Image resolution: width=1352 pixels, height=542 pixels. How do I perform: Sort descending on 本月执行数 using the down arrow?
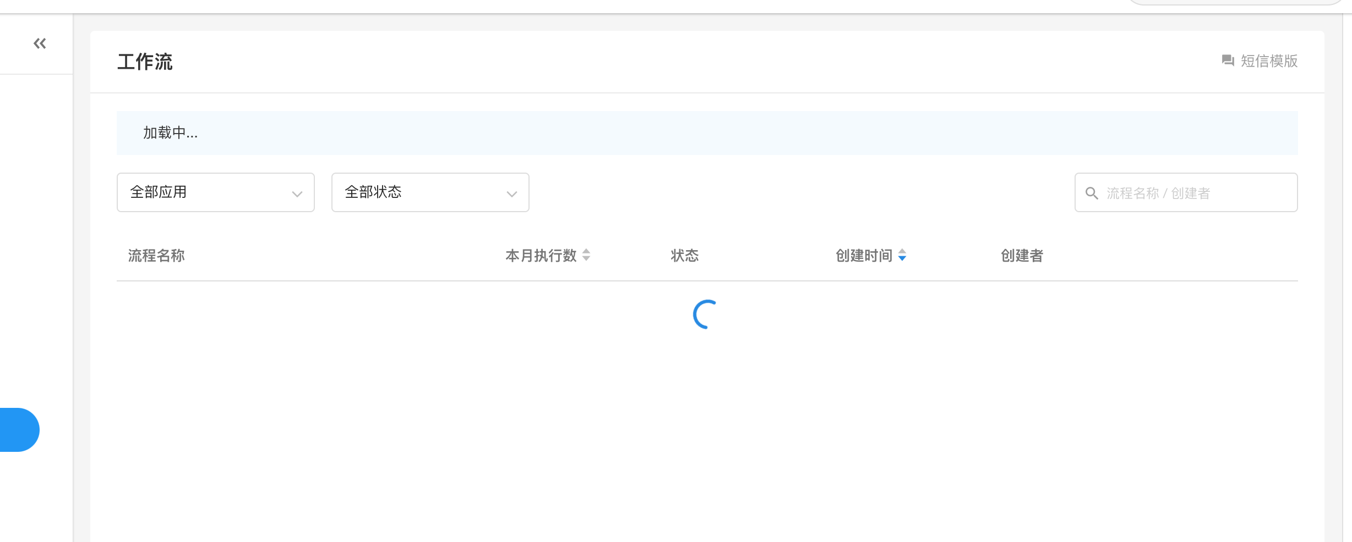[586, 259]
